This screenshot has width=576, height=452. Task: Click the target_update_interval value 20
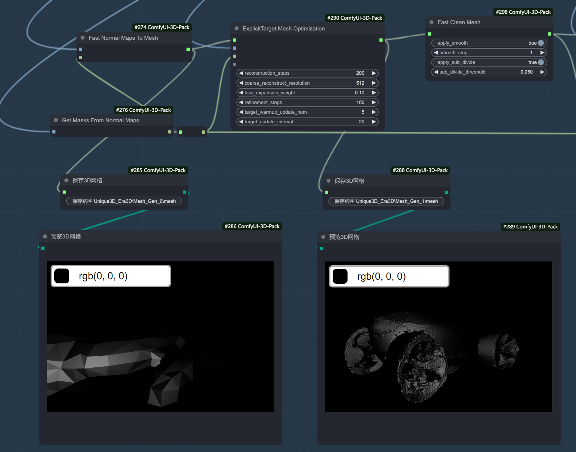pos(362,122)
